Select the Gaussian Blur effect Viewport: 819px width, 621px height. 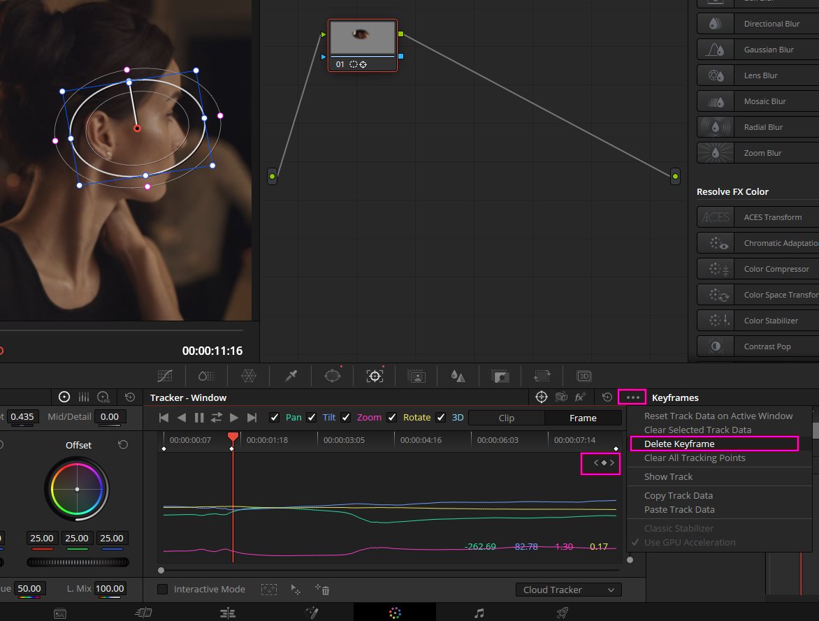pyautogui.click(x=758, y=50)
